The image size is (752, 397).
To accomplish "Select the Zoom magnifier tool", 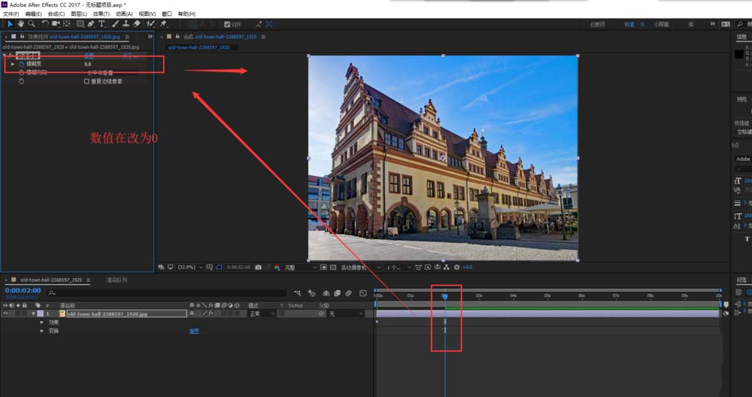I will pyautogui.click(x=32, y=24).
